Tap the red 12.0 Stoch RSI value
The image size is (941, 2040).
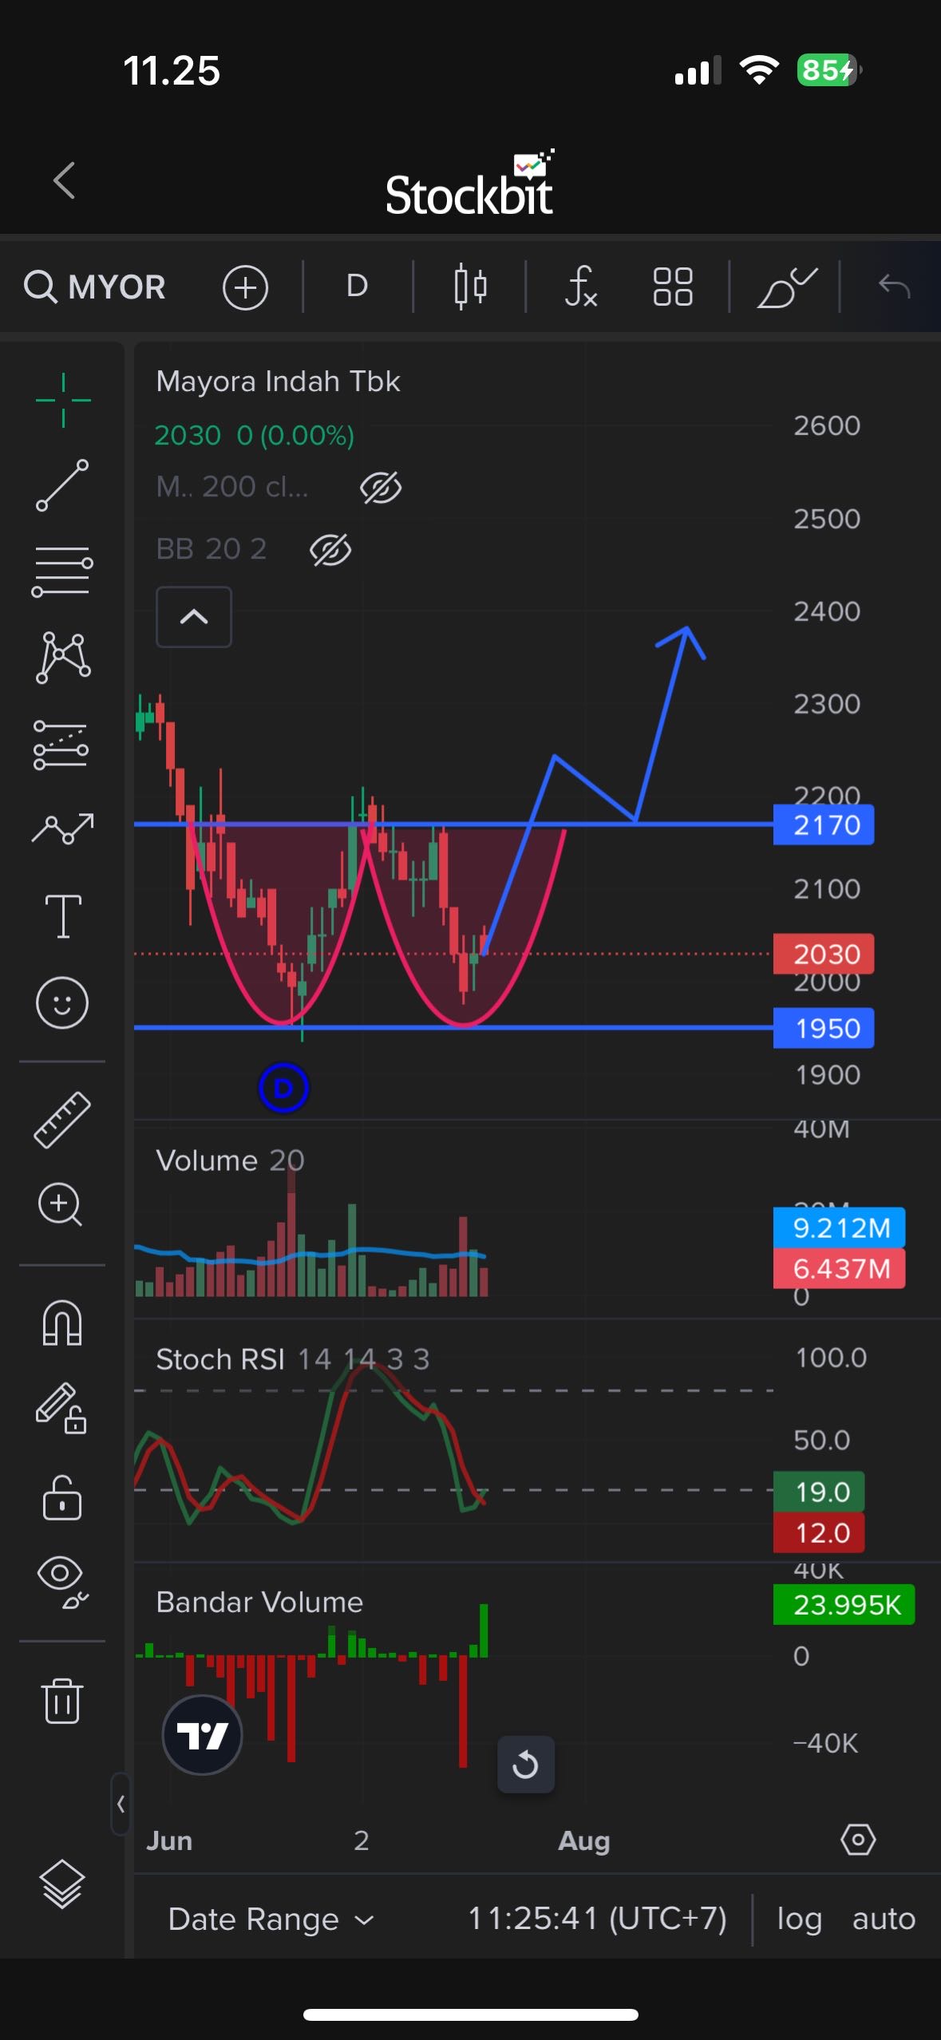coord(819,1532)
